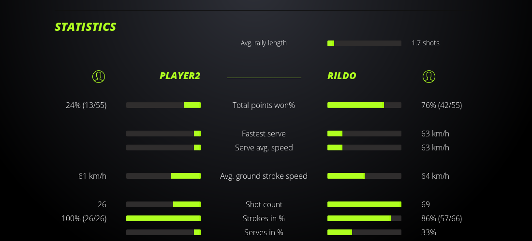This screenshot has height=241, width=532.
Task: Click the 1.7 shots value
Action: [426, 43]
